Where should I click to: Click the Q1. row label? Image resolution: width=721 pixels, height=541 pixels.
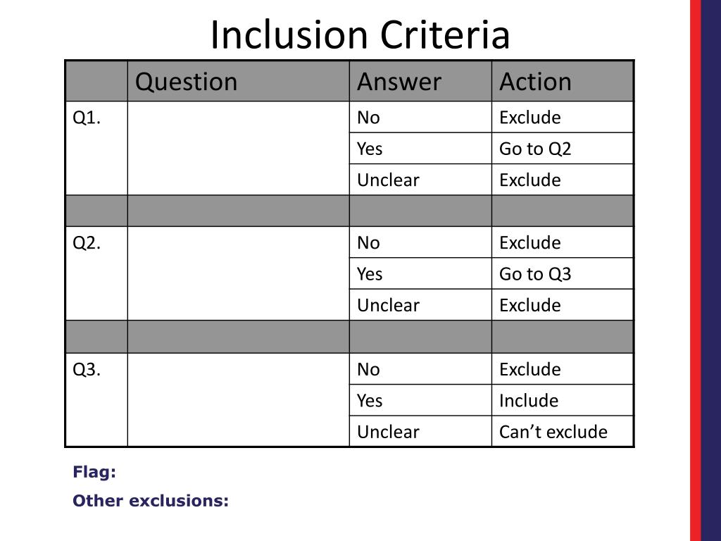87,118
